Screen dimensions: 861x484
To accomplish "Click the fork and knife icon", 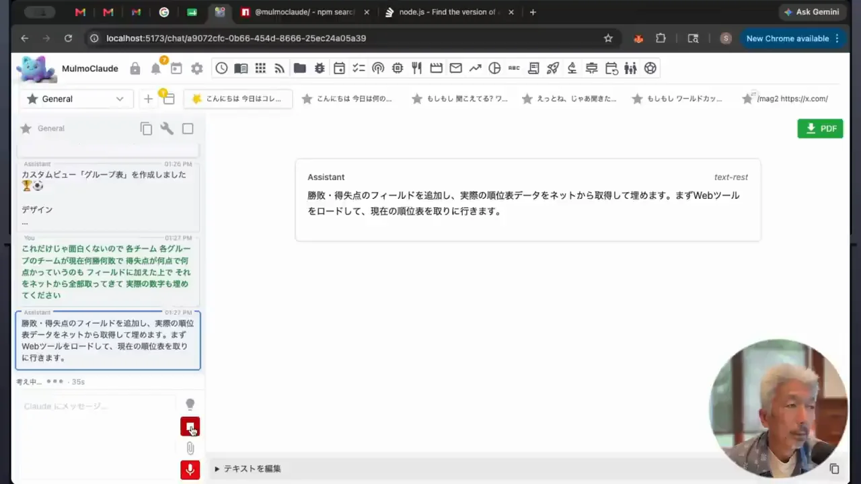I will coord(417,68).
